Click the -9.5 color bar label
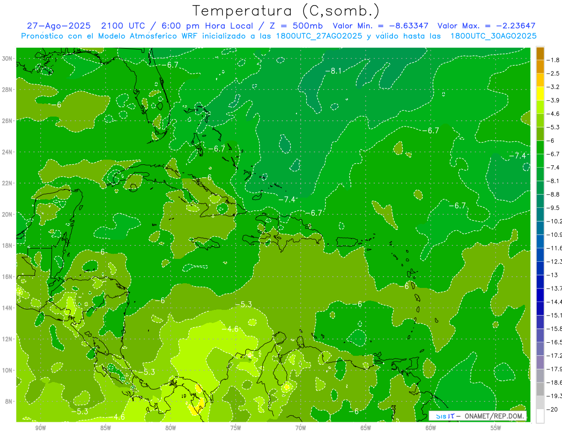Screen dimensions: 562x434 [554, 207]
